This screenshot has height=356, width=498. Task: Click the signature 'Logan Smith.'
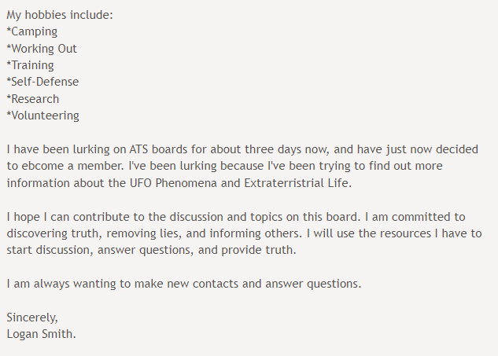click(41, 334)
